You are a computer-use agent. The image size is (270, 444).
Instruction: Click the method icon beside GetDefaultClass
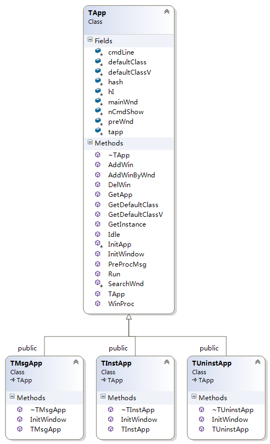(x=98, y=204)
